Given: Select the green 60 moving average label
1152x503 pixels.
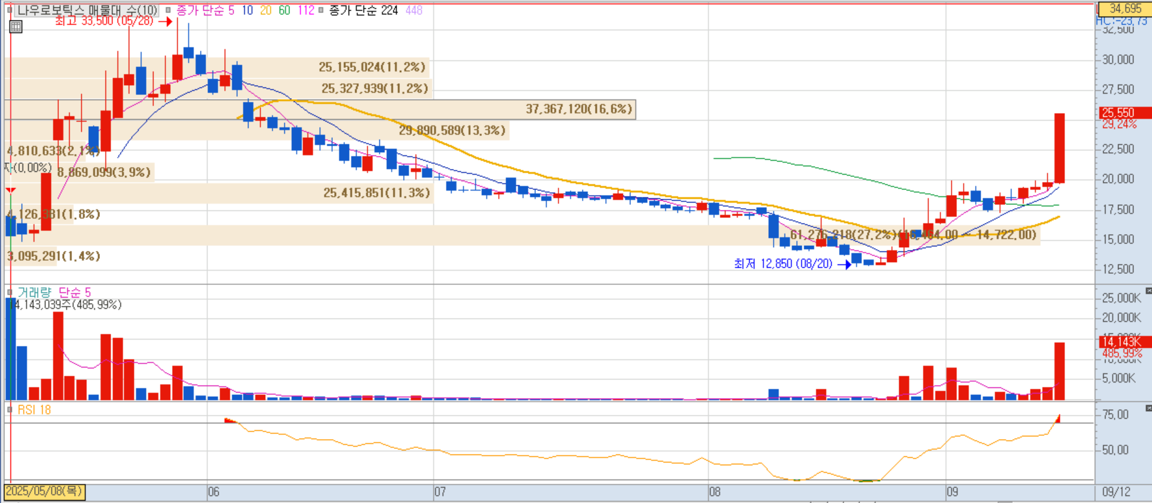Looking at the screenshot, I should click(284, 11).
